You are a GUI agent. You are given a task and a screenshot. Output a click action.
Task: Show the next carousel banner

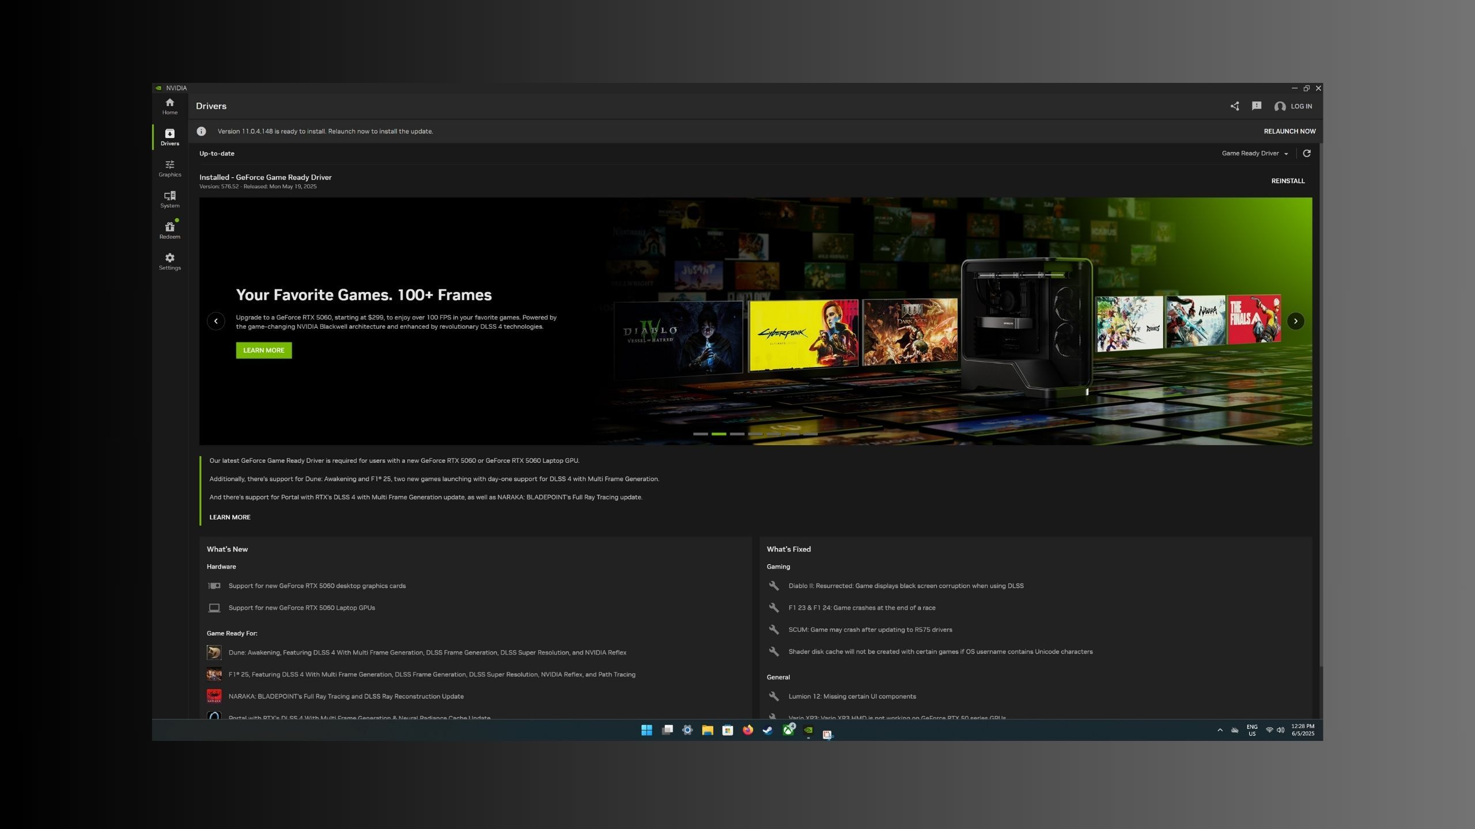(1295, 321)
